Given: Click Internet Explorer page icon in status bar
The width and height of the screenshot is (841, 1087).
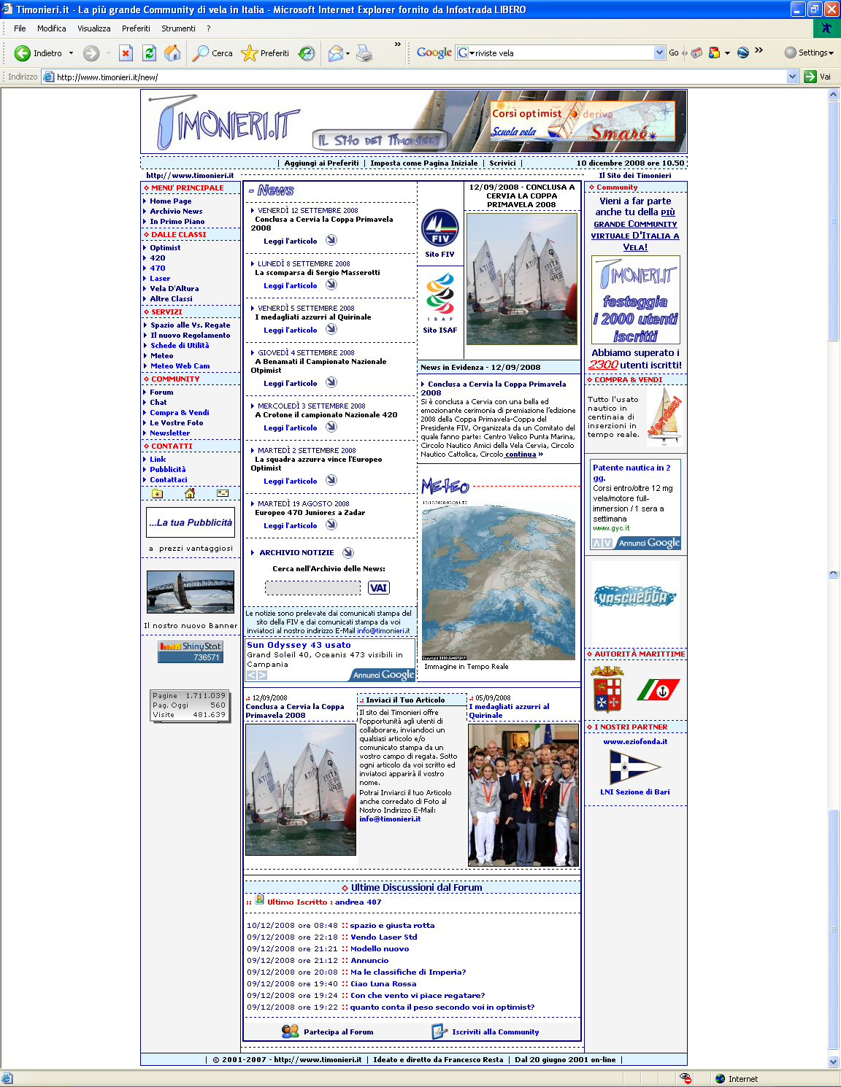Looking at the screenshot, I should point(7,1079).
